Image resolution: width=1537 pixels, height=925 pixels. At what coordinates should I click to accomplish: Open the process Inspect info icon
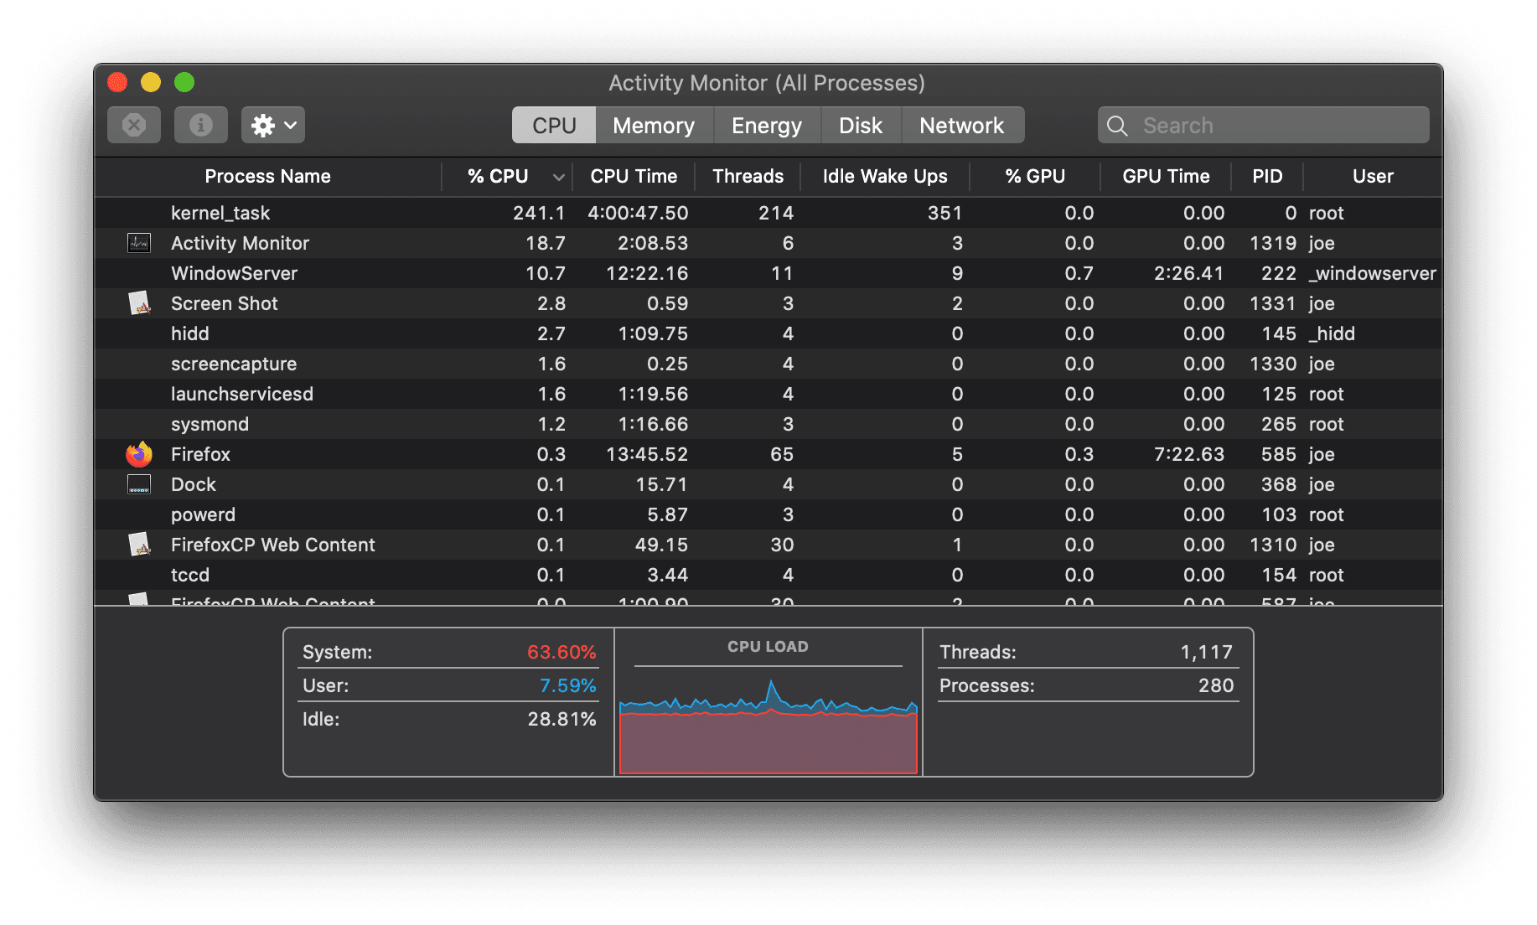click(201, 126)
